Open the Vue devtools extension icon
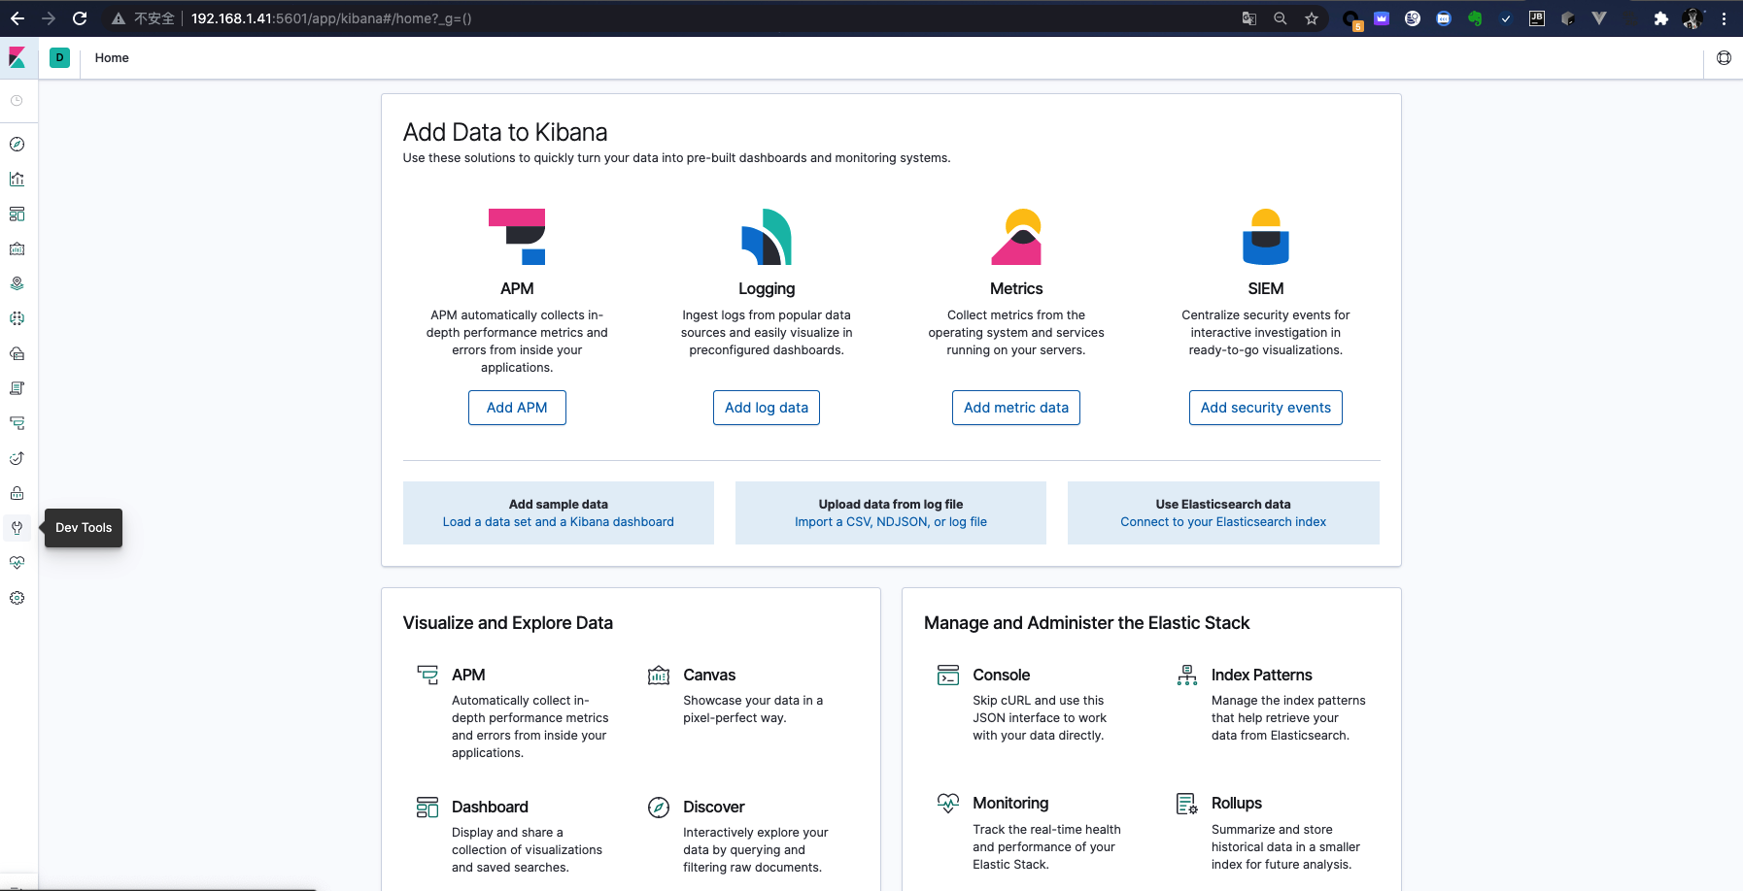 pyautogui.click(x=1599, y=18)
